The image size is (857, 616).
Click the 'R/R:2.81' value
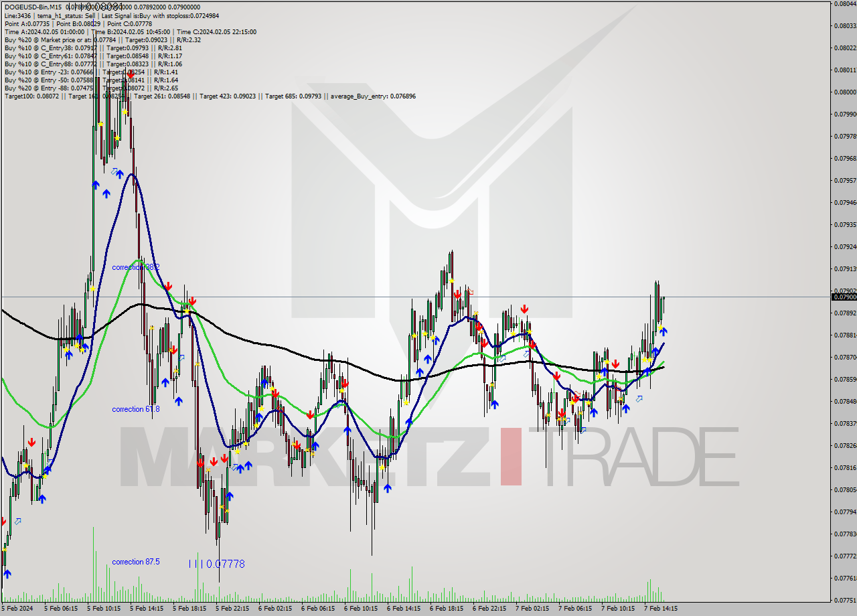pos(170,48)
